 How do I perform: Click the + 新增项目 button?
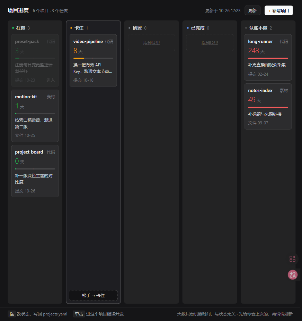[278, 10]
